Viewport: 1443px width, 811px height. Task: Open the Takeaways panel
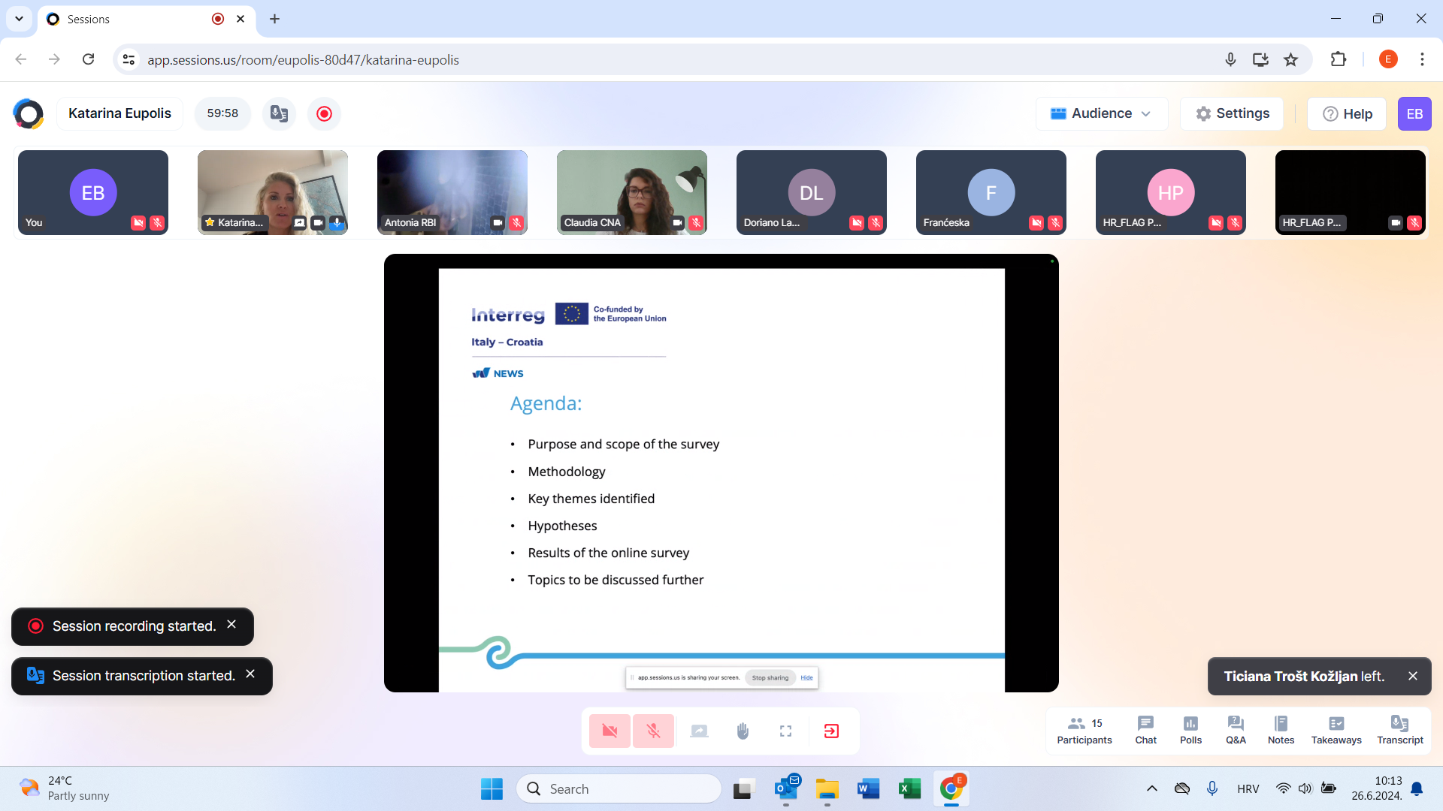pos(1336,730)
